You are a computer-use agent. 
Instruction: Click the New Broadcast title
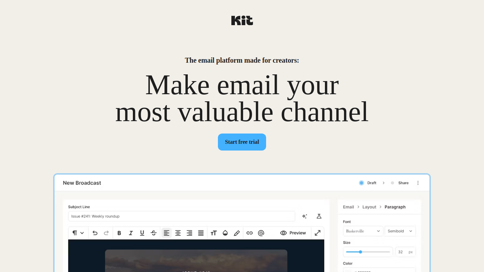[82, 183]
